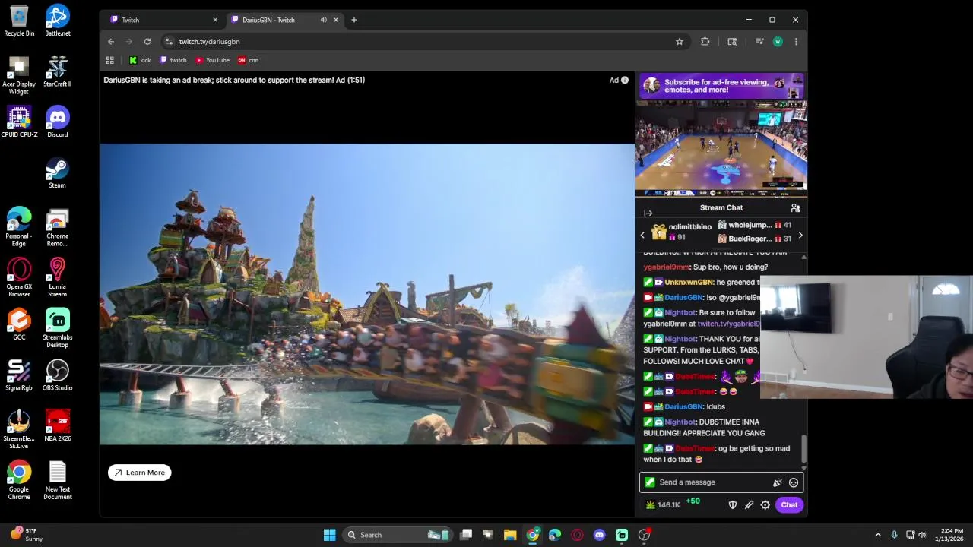Open Chrome extensions puzzle icon
Image resolution: width=973 pixels, height=547 pixels.
705,42
